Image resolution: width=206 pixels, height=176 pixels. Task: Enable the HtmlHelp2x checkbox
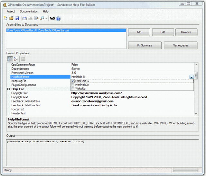72,85
